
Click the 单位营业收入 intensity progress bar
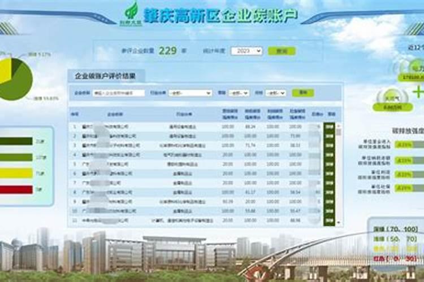click(x=409, y=144)
